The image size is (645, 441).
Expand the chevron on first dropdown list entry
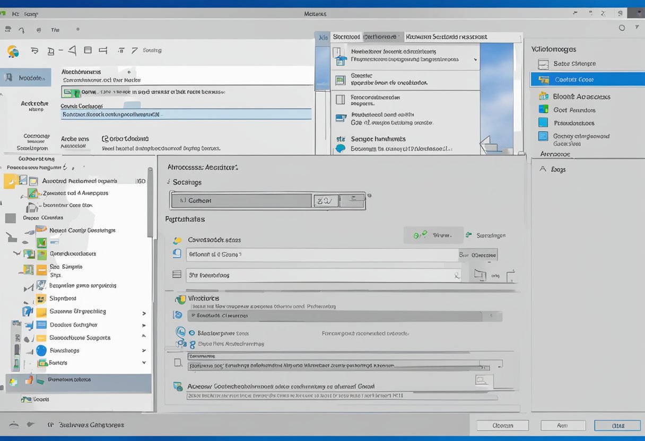click(475, 60)
